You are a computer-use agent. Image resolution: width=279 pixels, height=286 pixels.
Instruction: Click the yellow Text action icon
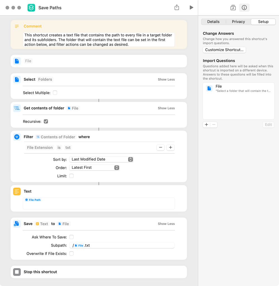click(17, 191)
